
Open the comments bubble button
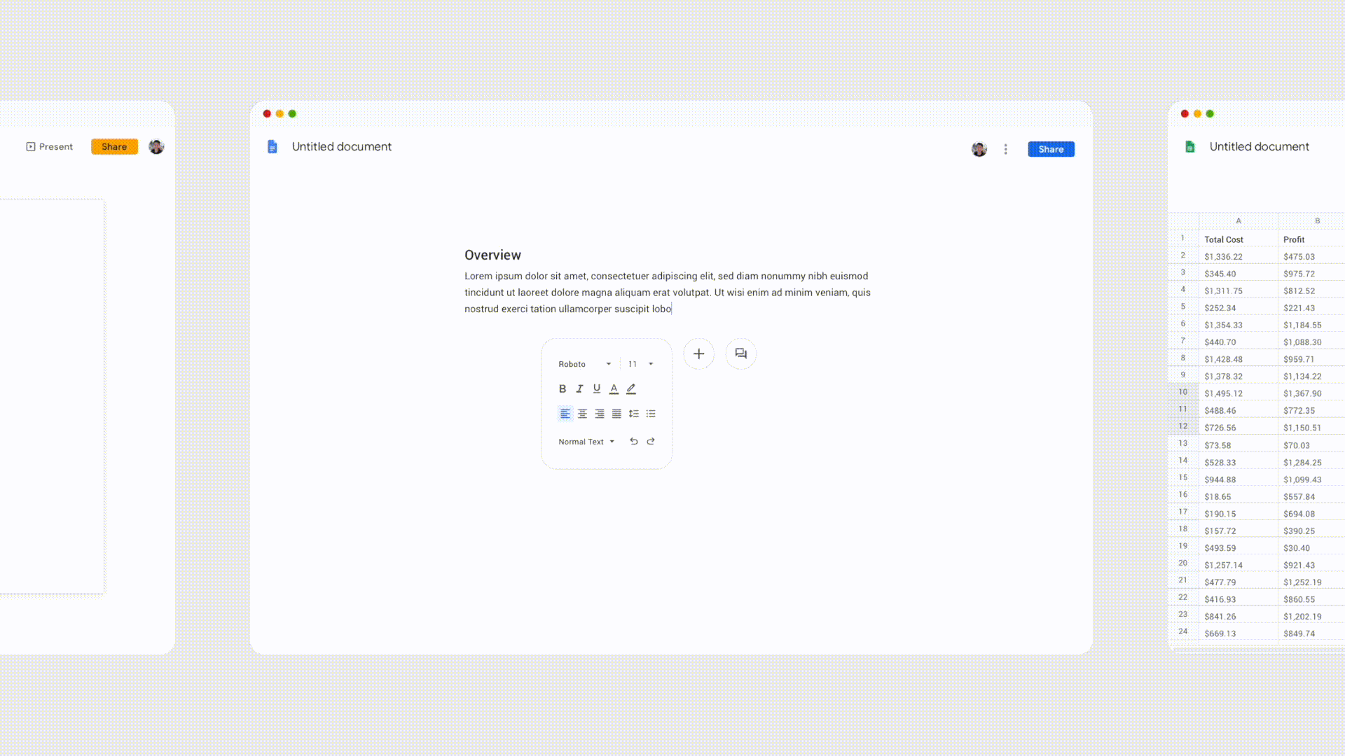(x=740, y=353)
